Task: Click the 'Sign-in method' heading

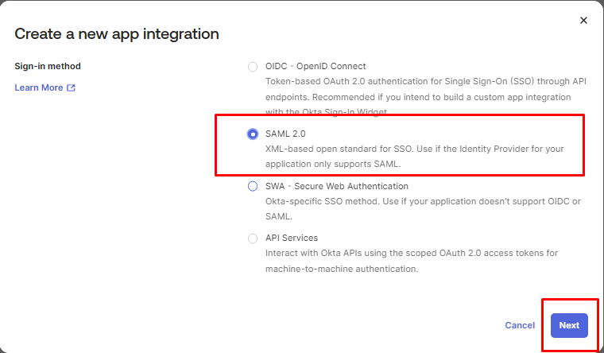Action: tap(48, 66)
